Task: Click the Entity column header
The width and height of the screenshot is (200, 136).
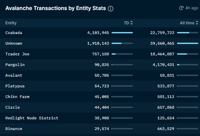Action: [11, 23]
